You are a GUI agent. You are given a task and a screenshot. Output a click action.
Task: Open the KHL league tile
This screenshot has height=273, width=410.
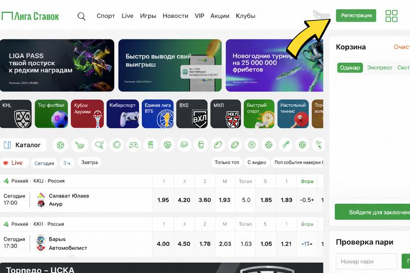[15, 114]
